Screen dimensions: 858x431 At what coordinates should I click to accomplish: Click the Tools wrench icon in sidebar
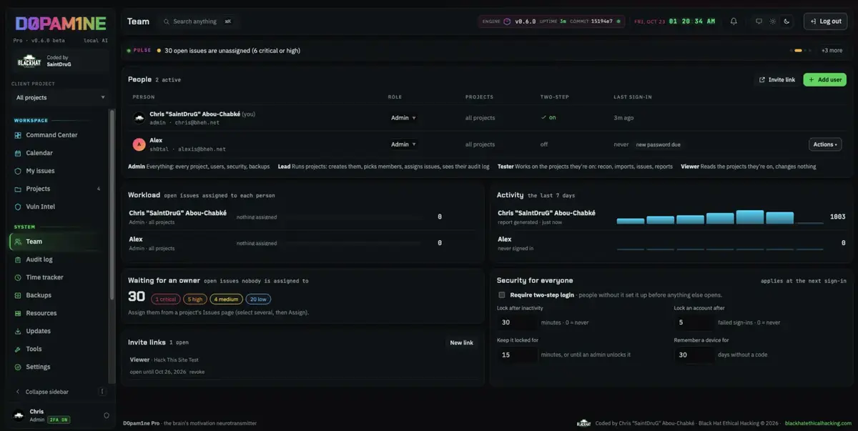tap(19, 349)
